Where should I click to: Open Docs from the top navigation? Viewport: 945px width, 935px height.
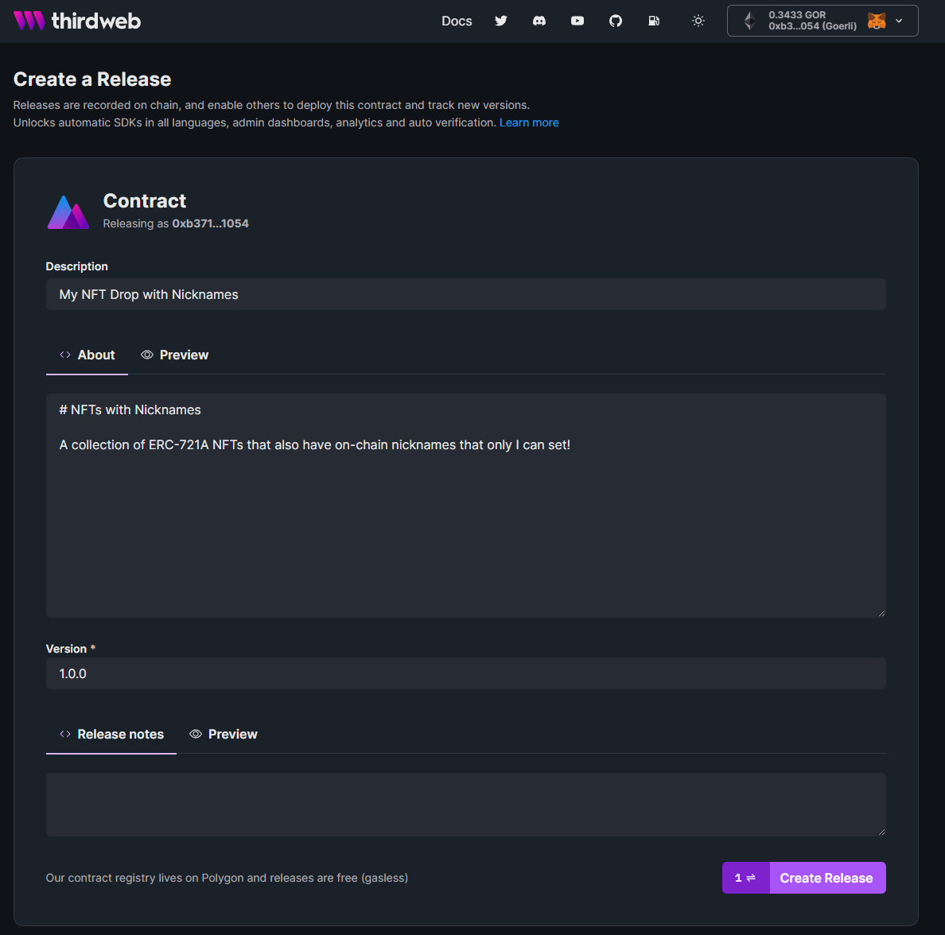pyautogui.click(x=457, y=21)
